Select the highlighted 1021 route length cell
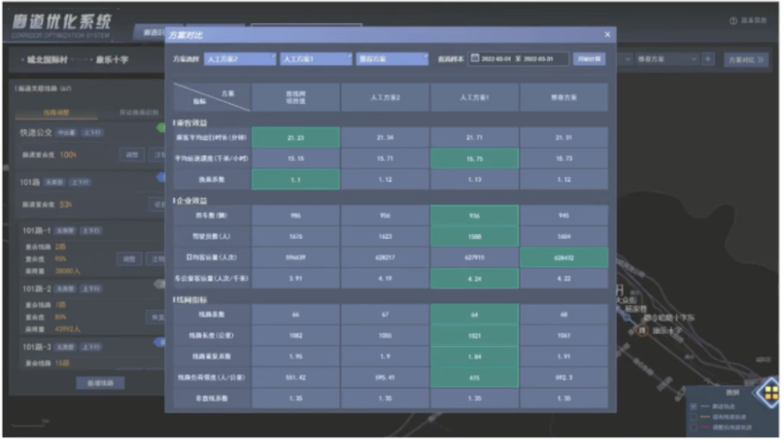 pyautogui.click(x=474, y=335)
